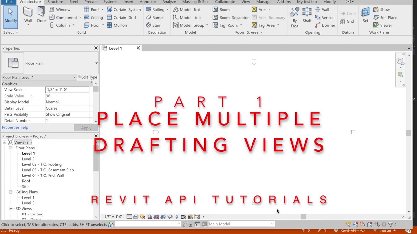Select the Door tool

click(x=41, y=16)
